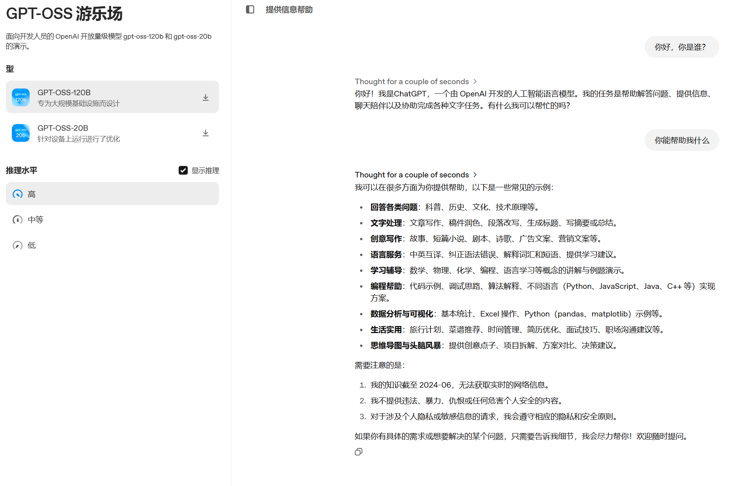749x486 pixels.
Task: Expand first 'Thought for a couple of seconds'
Action: 416,81
